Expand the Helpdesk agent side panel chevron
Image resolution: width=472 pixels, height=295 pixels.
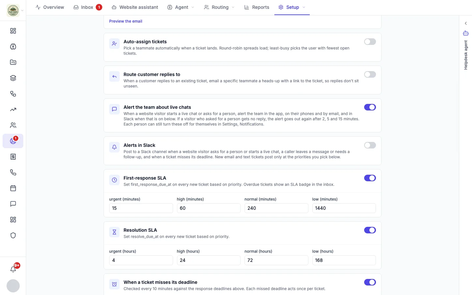(x=466, y=23)
